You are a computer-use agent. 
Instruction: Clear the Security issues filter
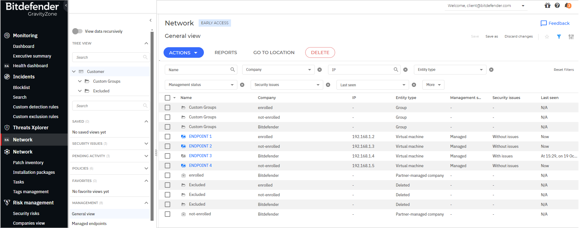[328, 85]
